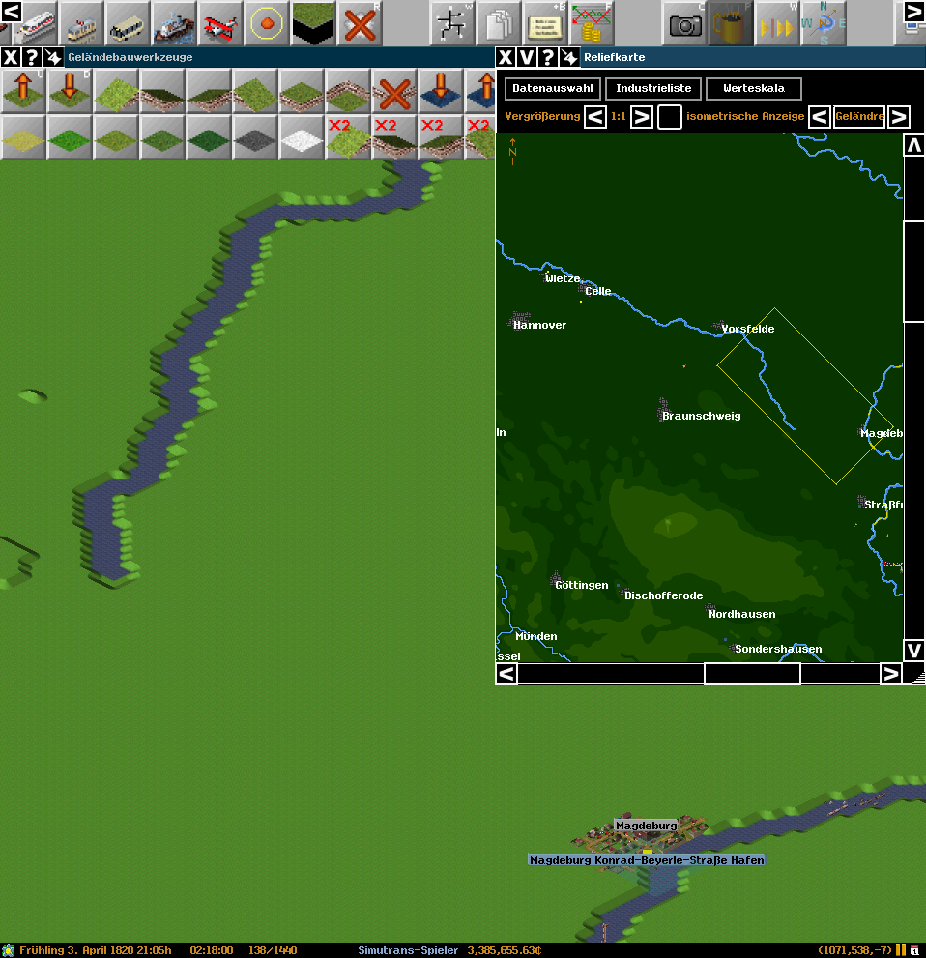Screen dimensions: 926x958
Task: Select the white snow climate tile
Action: 302,137
